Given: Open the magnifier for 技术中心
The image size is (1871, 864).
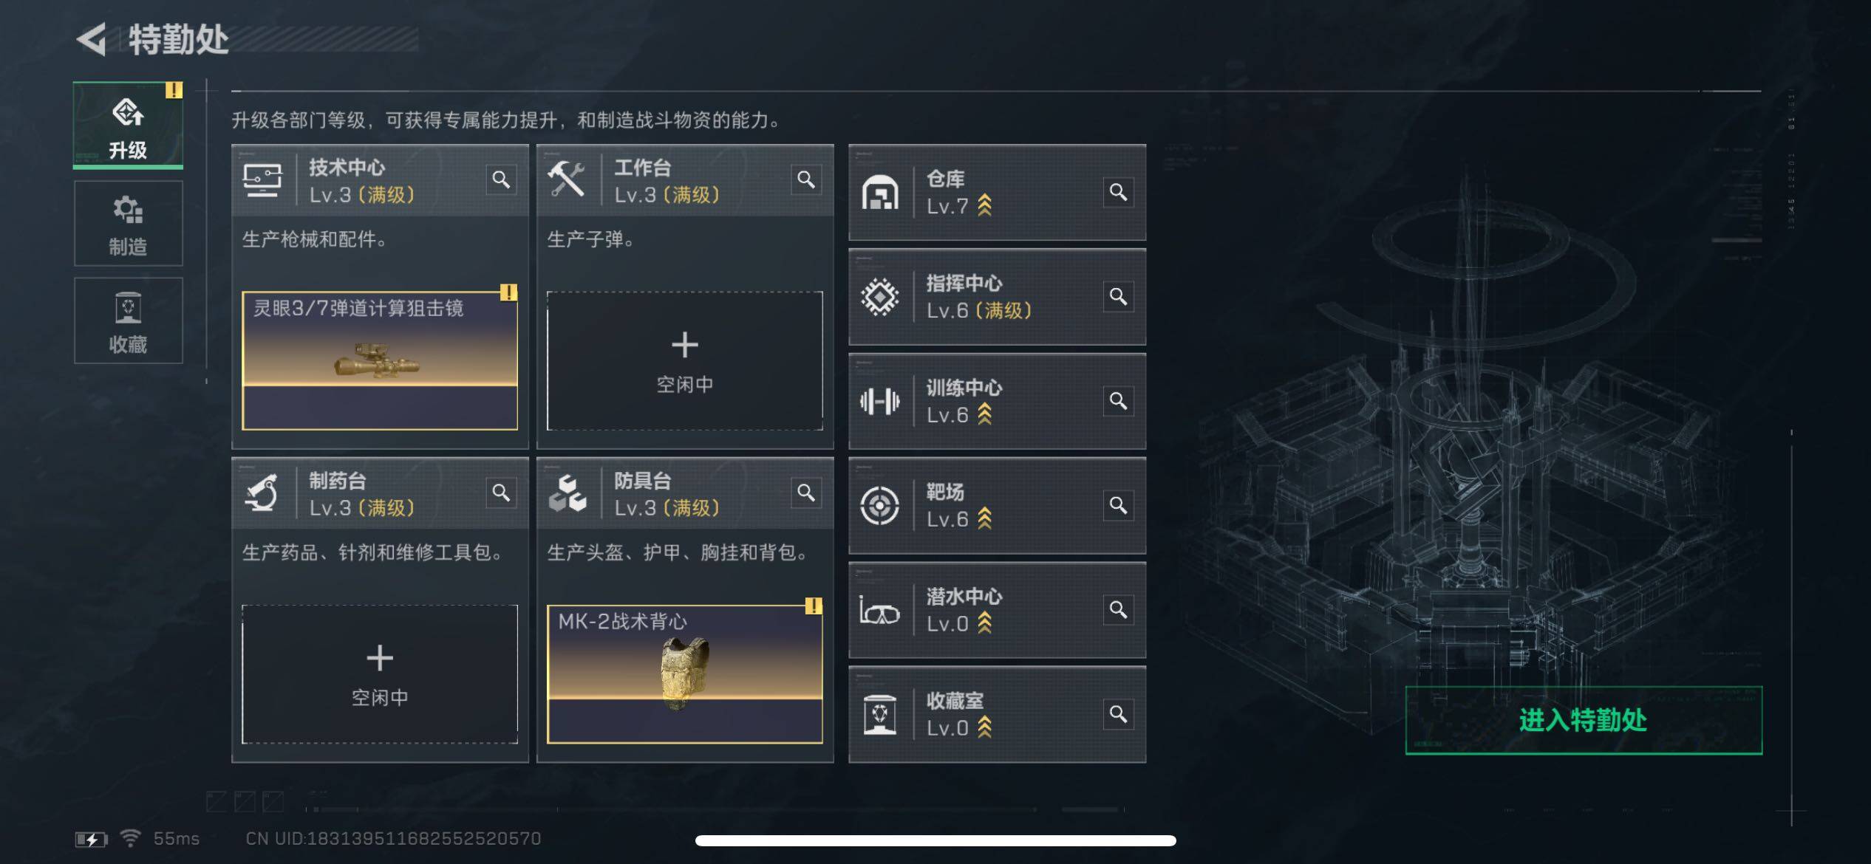Looking at the screenshot, I should pyautogui.click(x=501, y=179).
